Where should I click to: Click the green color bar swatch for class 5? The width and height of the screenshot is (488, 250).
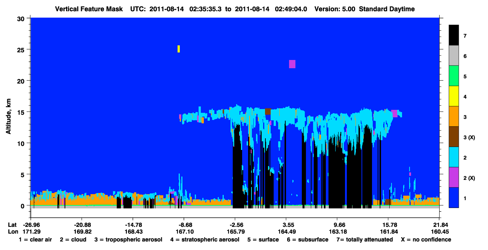tap(454, 76)
